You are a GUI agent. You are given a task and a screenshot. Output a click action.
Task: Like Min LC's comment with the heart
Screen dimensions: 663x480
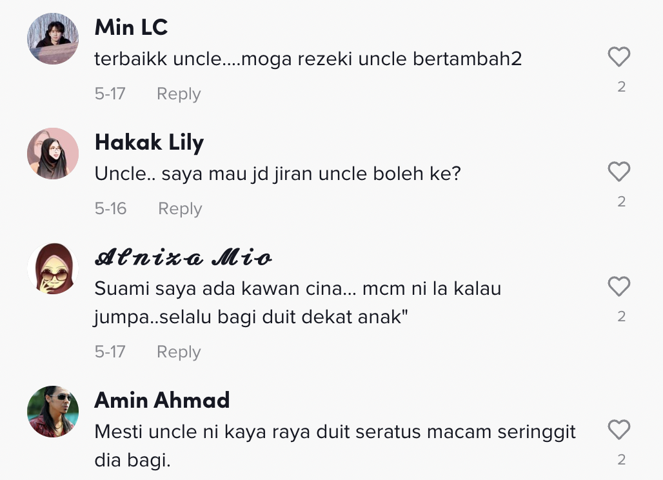[x=618, y=57]
